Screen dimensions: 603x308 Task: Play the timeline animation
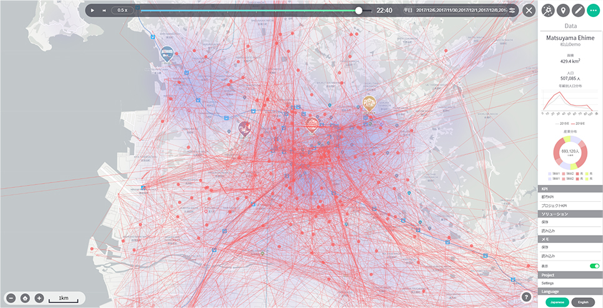pos(92,11)
